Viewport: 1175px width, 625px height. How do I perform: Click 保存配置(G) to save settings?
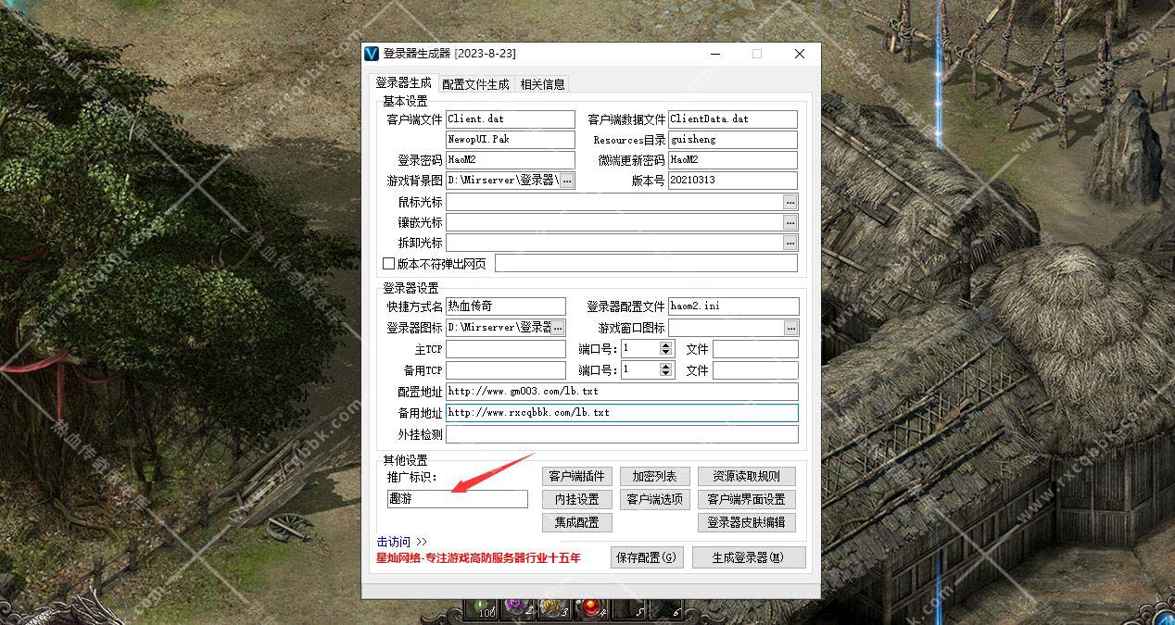(647, 557)
